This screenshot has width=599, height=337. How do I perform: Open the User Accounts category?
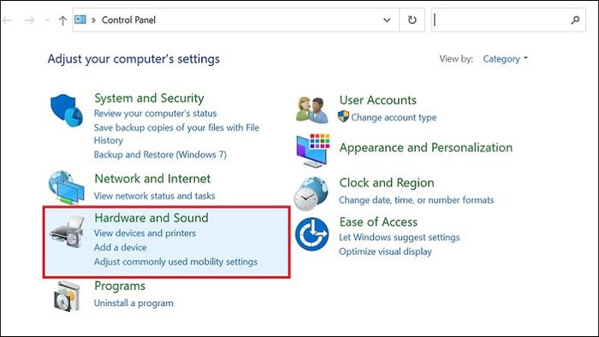(378, 100)
